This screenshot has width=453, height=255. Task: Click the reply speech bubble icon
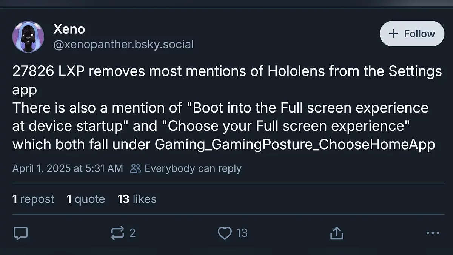21,233
